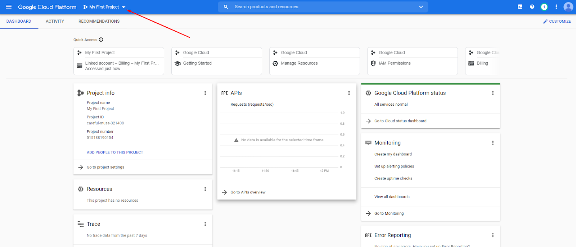Click the Quick Access info icon

(101, 40)
